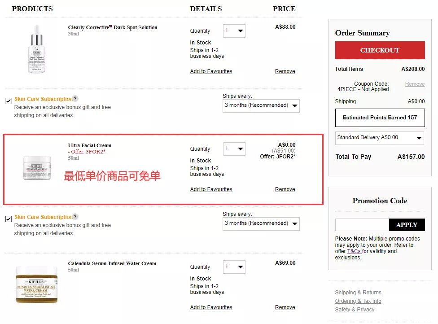Click Total To Pay A$157.00 amount

point(411,157)
